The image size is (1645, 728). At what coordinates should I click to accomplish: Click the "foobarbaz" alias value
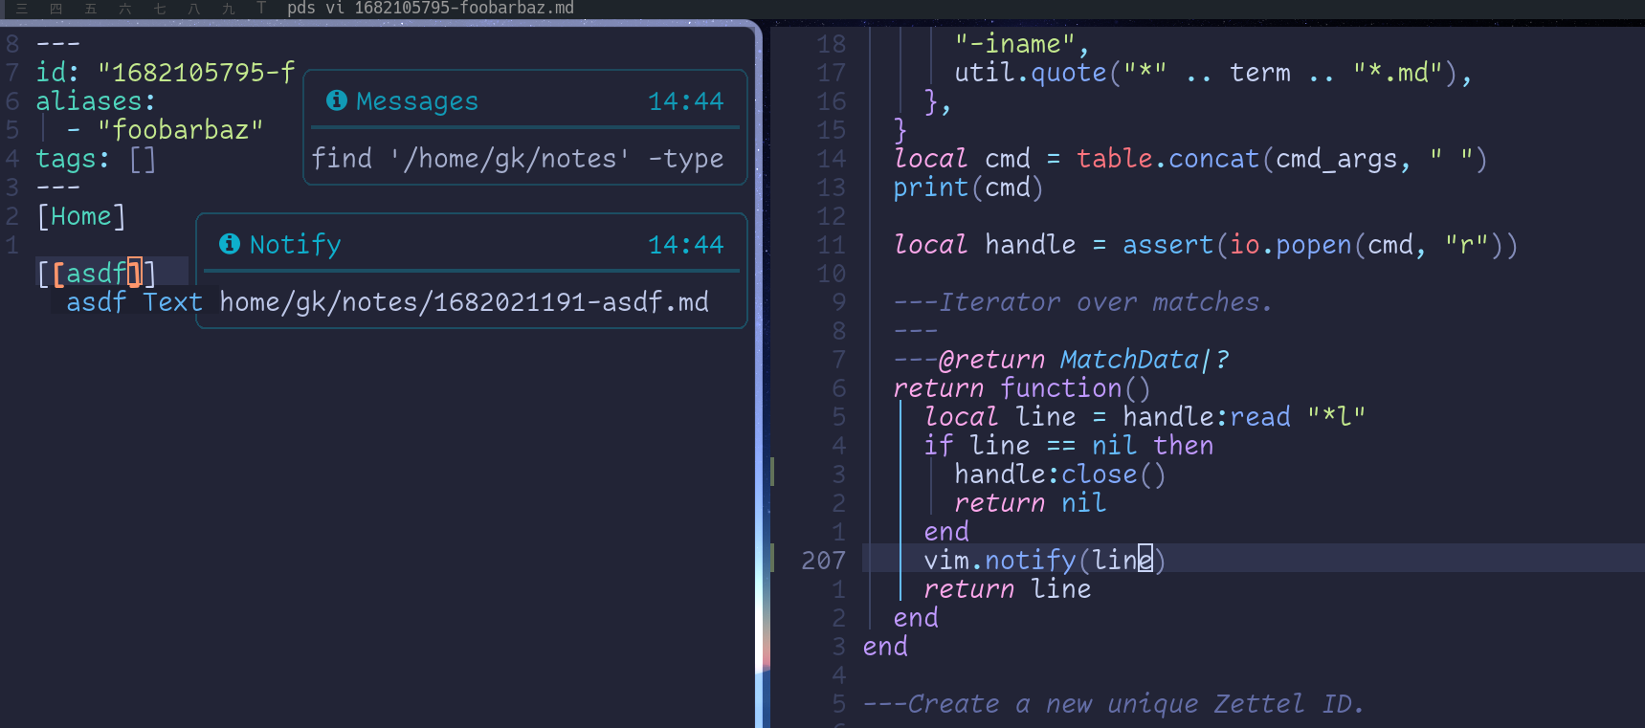click(180, 130)
